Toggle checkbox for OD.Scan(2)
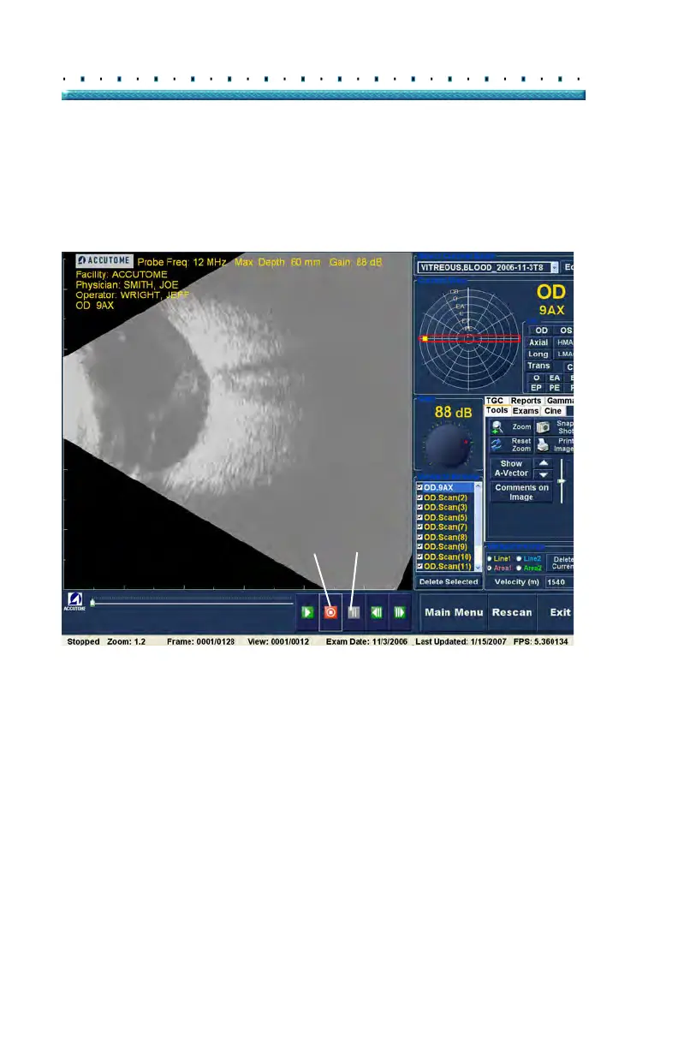The image size is (678, 1048). [x=419, y=497]
